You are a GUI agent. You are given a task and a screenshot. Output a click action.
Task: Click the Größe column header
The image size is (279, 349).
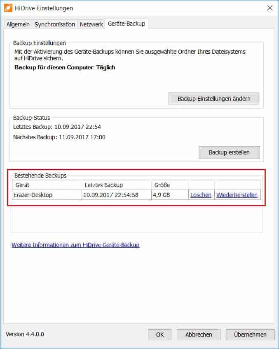point(170,185)
